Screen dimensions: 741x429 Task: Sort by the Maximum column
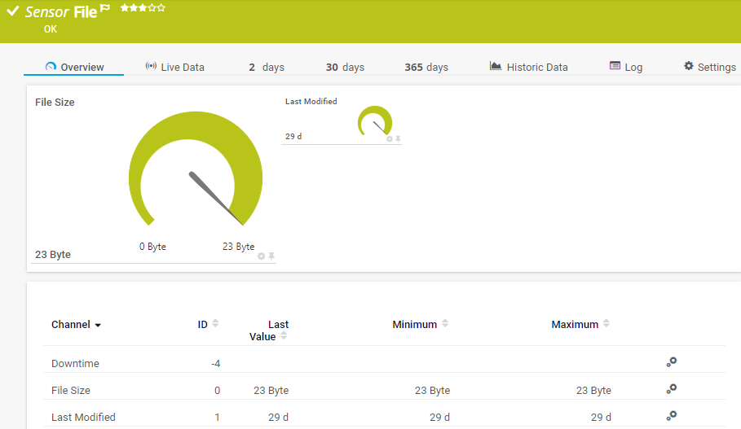[606, 324]
